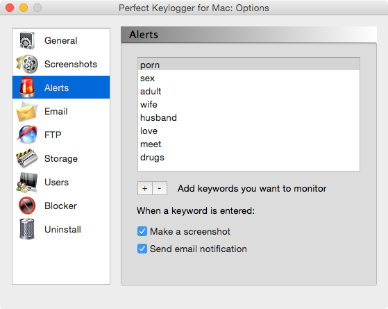Image resolution: width=388 pixels, height=309 pixels.
Task: Select the keyword 'sex' in list
Action: click(x=248, y=78)
